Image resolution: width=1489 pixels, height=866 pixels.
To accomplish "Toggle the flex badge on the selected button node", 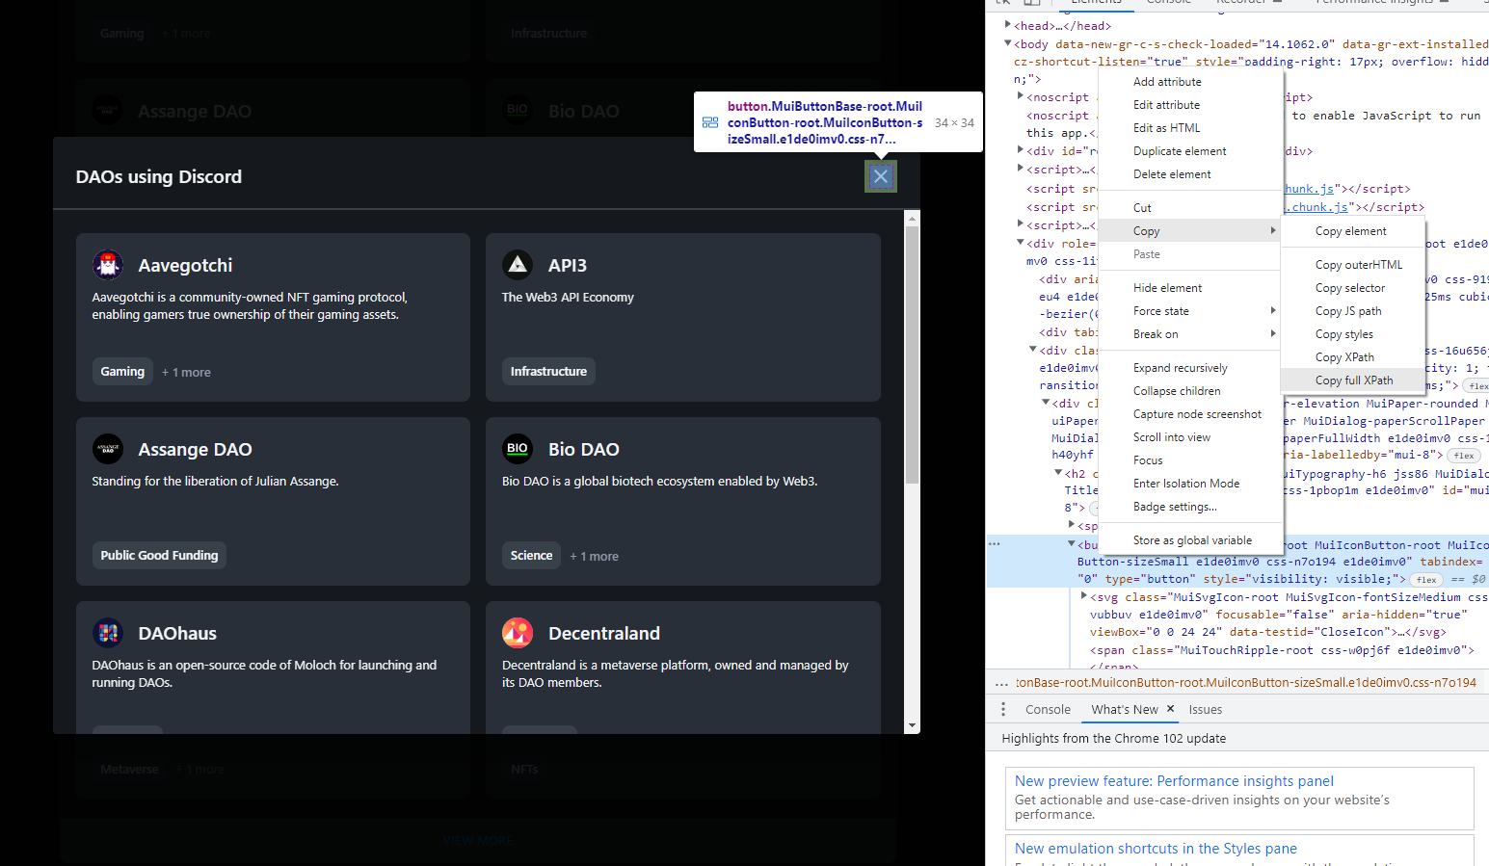I will pyautogui.click(x=1426, y=580).
